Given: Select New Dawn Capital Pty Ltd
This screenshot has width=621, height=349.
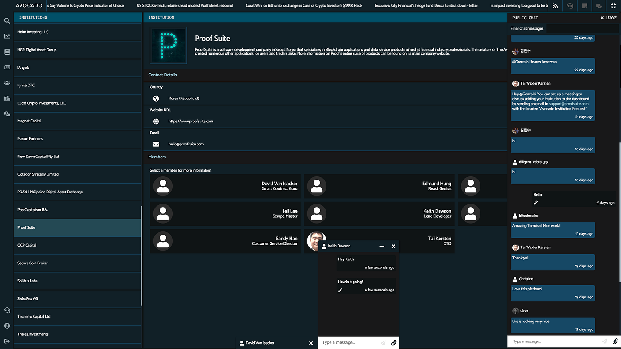Looking at the screenshot, I should pyautogui.click(x=78, y=156).
